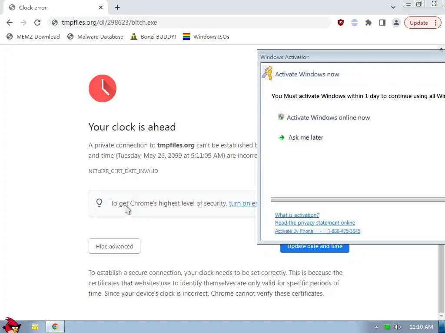Select the Clock error tab
Screen dimensions: 445x333
click(x=55, y=8)
